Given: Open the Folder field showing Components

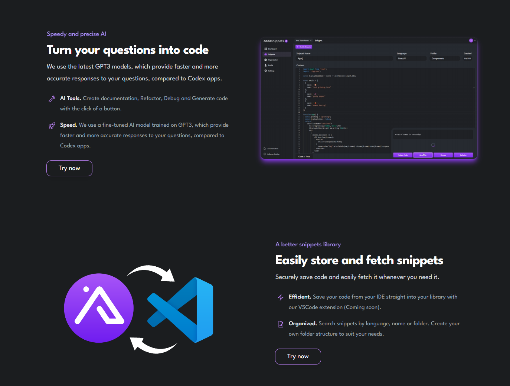Looking at the screenshot, I should 445,59.
